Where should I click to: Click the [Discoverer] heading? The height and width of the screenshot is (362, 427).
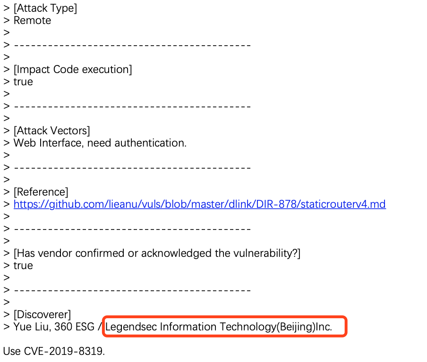pos(42,314)
